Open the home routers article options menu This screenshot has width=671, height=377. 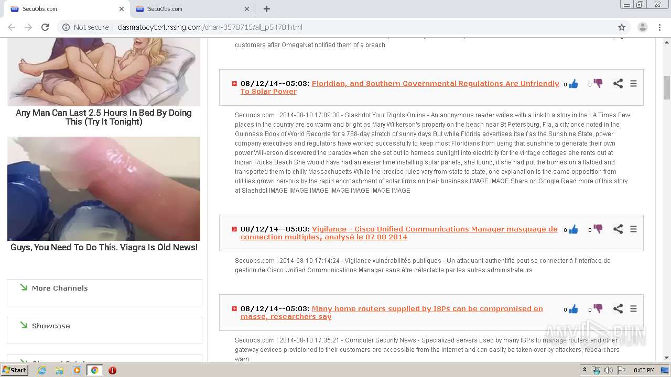633,309
